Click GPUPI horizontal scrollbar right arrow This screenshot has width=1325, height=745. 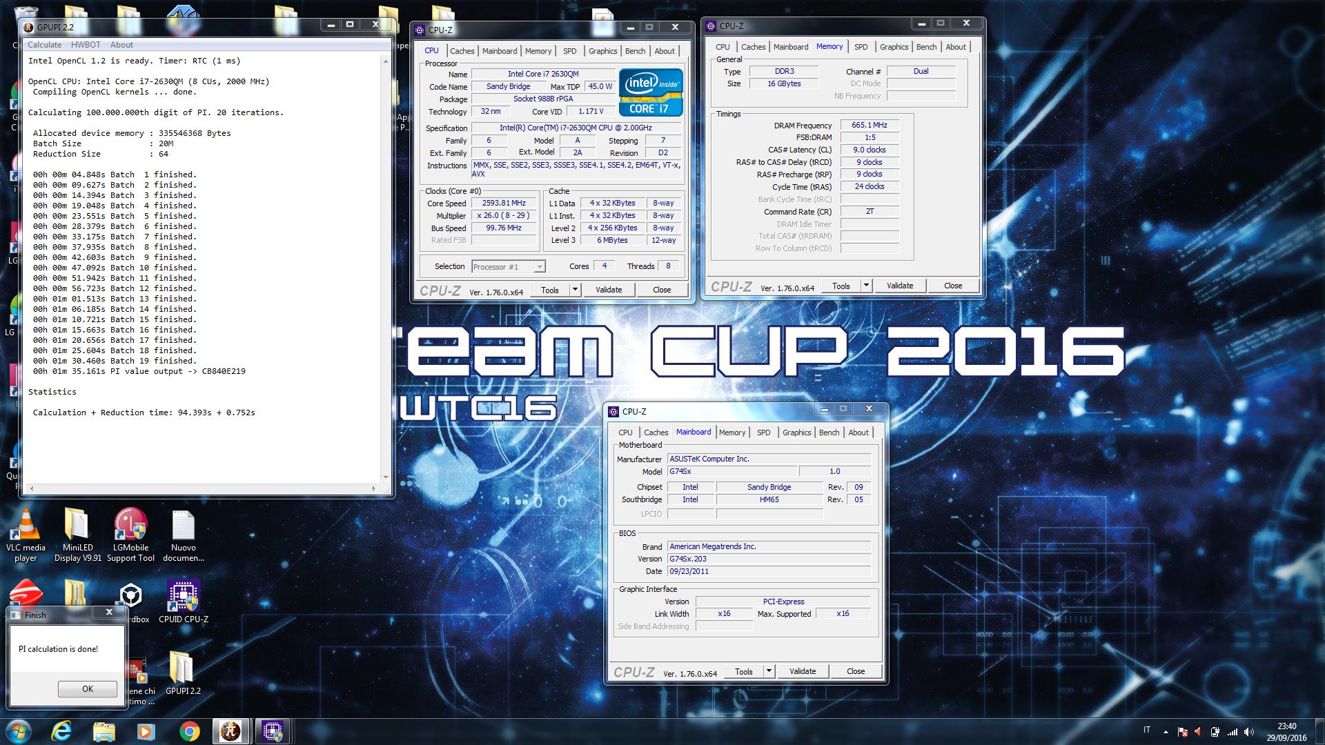374,488
